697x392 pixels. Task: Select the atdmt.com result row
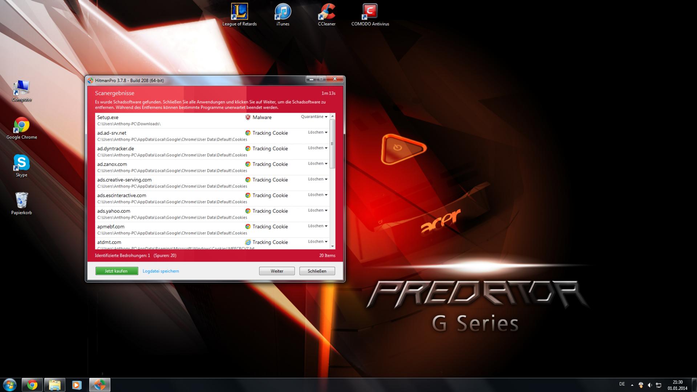click(x=212, y=244)
